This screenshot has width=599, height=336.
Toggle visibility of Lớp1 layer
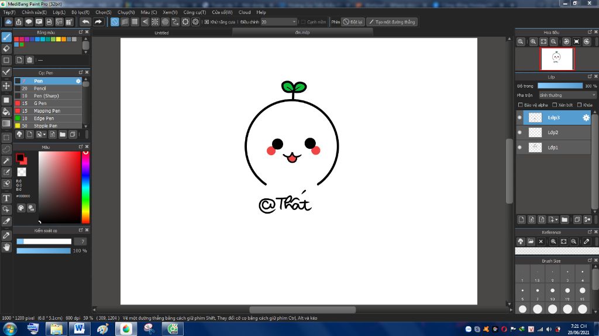[x=519, y=148]
